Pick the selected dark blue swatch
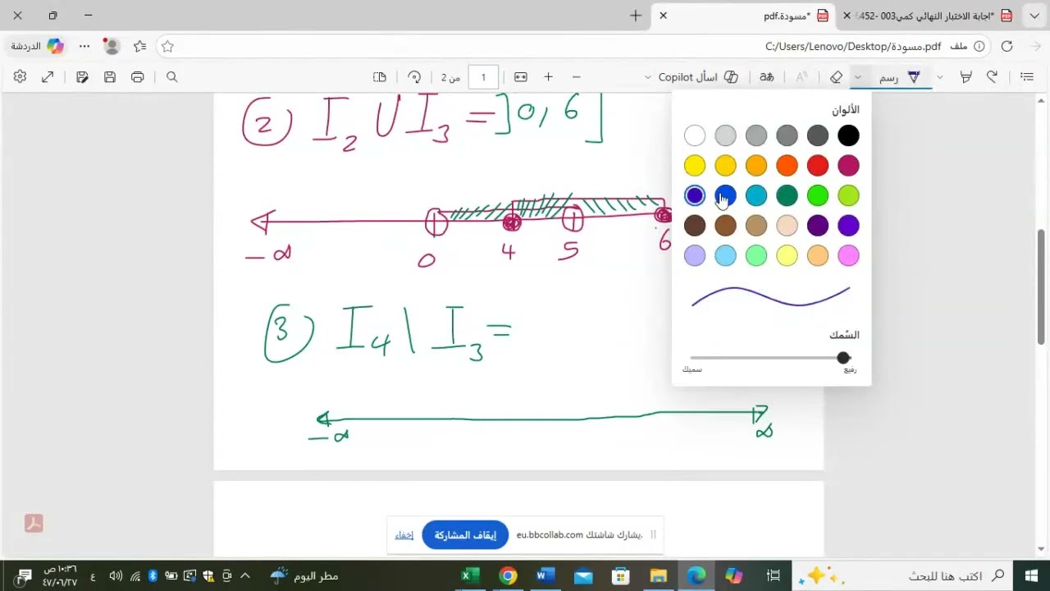Viewport: 1050px width, 591px height. point(695,195)
